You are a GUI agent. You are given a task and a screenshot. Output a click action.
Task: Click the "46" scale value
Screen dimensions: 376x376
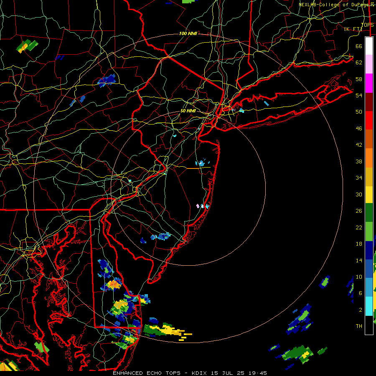[x=359, y=129]
